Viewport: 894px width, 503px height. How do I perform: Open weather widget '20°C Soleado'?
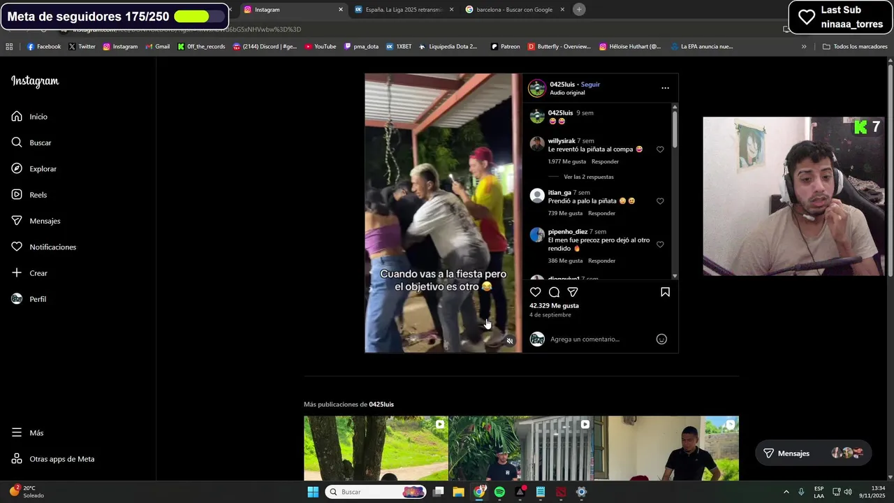pyautogui.click(x=27, y=491)
